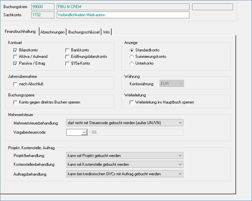Open the Vorgabesteuercode lookup ellipsis button
This screenshot has width=252, height=201.
click(x=85, y=132)
